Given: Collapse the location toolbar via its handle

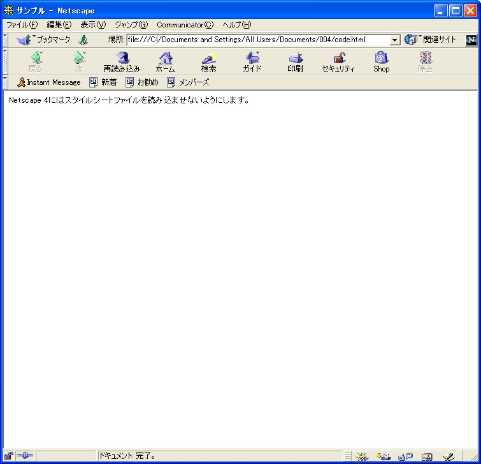Looking at the screenshot, I should tap(5, 40).
